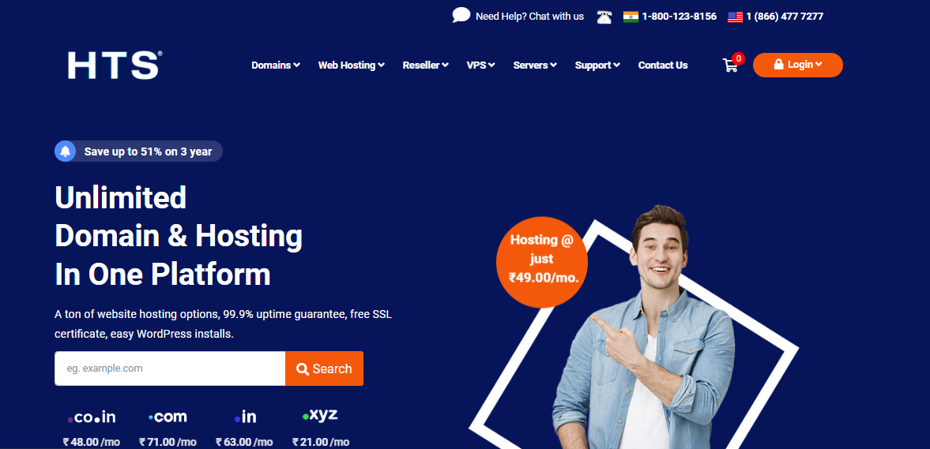The width and height of the screenshot is (930, 449).
Task: Expand the VPS menu
Action: (480, 65)
